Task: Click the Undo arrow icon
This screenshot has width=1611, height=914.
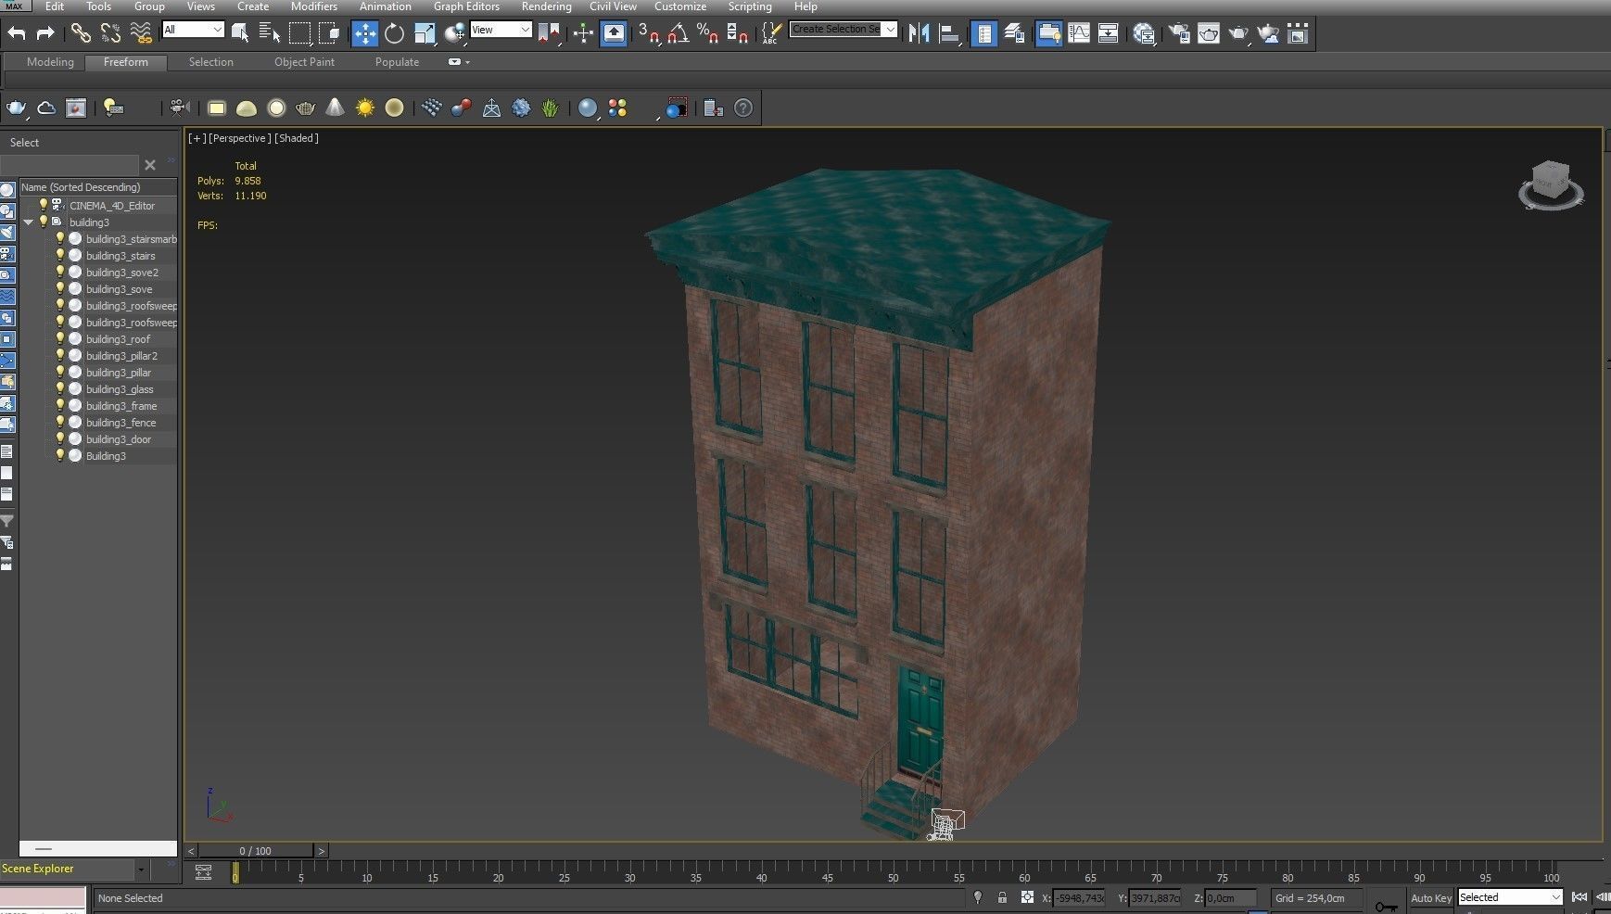Action: point(16,33)
